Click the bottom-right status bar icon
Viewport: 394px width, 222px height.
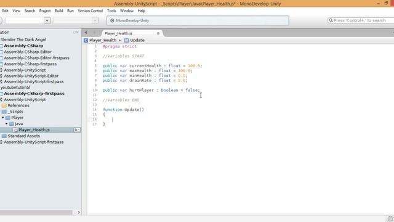390,219
